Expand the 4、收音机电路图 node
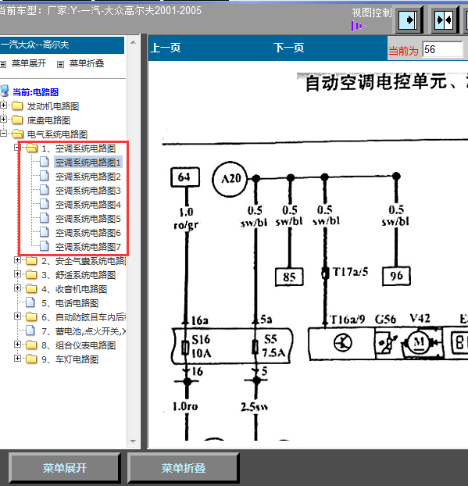This screenshot has height=486, width=468. tap(17, 288)
